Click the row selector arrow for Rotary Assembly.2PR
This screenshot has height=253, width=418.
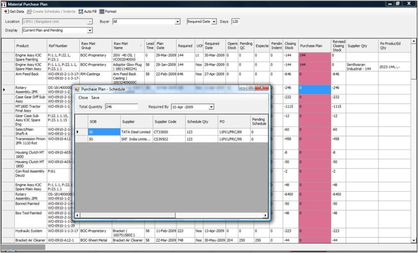point(4,90)
